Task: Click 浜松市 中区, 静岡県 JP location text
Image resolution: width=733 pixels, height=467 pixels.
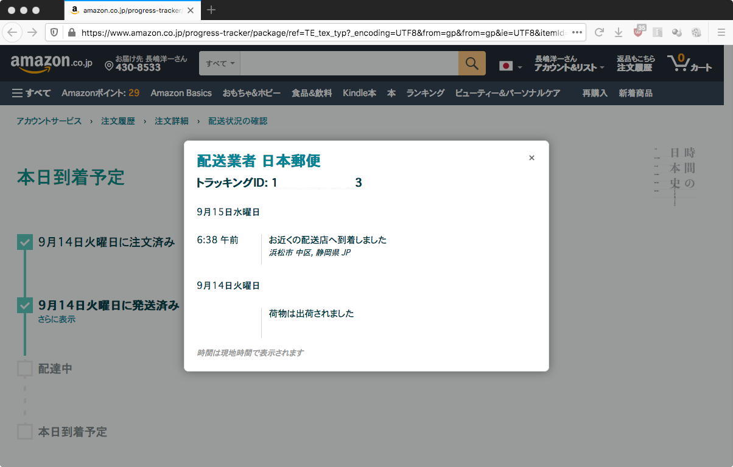Action: (309, 253)
